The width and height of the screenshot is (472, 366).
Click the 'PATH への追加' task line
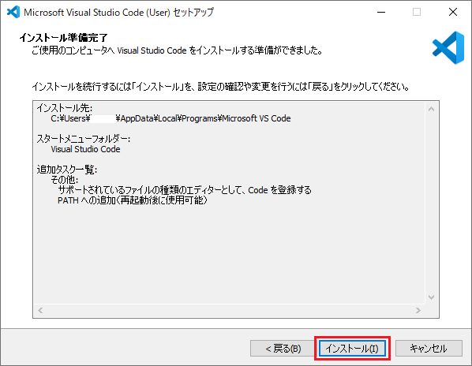(x=133, y=200)
